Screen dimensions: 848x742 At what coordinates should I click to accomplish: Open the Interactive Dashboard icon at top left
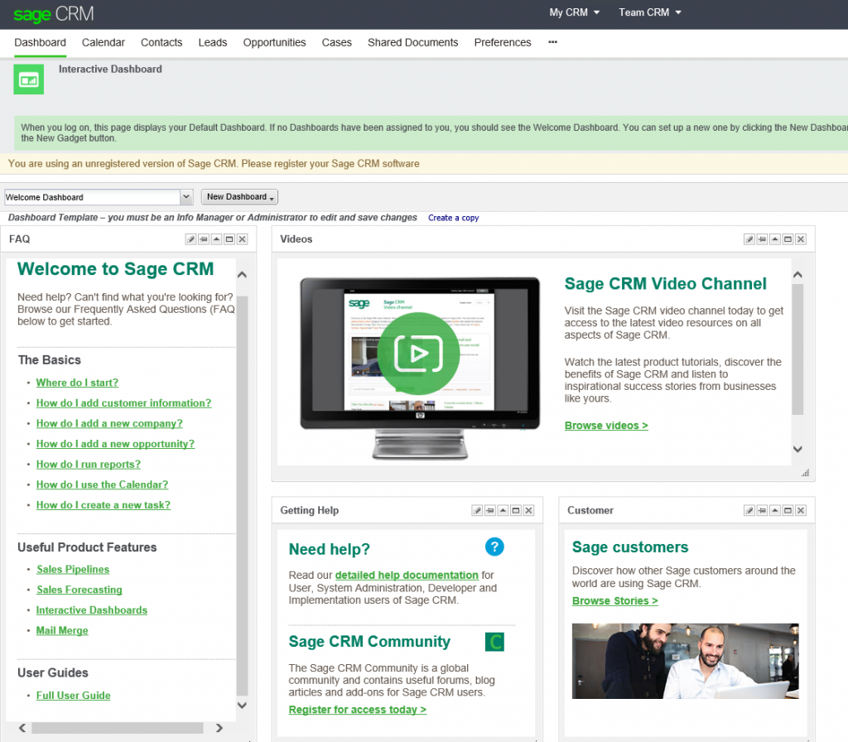(28, 79)
